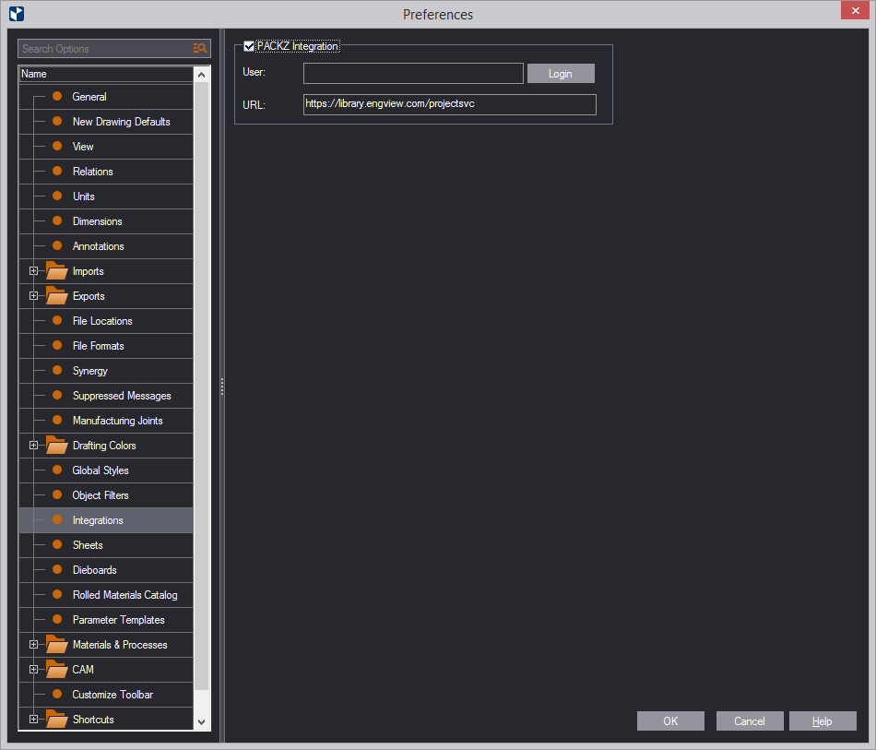This screenshot has height=750, width=876.
Task: Click into the User text field
Action: [413, 73]
